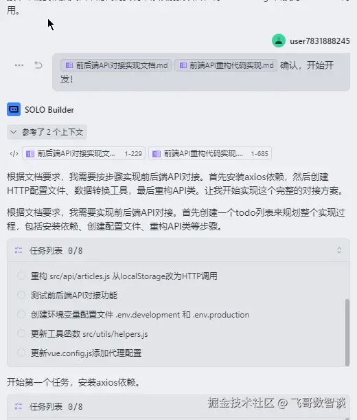Click the task list icon in bottom 任务列表 header

19,406
